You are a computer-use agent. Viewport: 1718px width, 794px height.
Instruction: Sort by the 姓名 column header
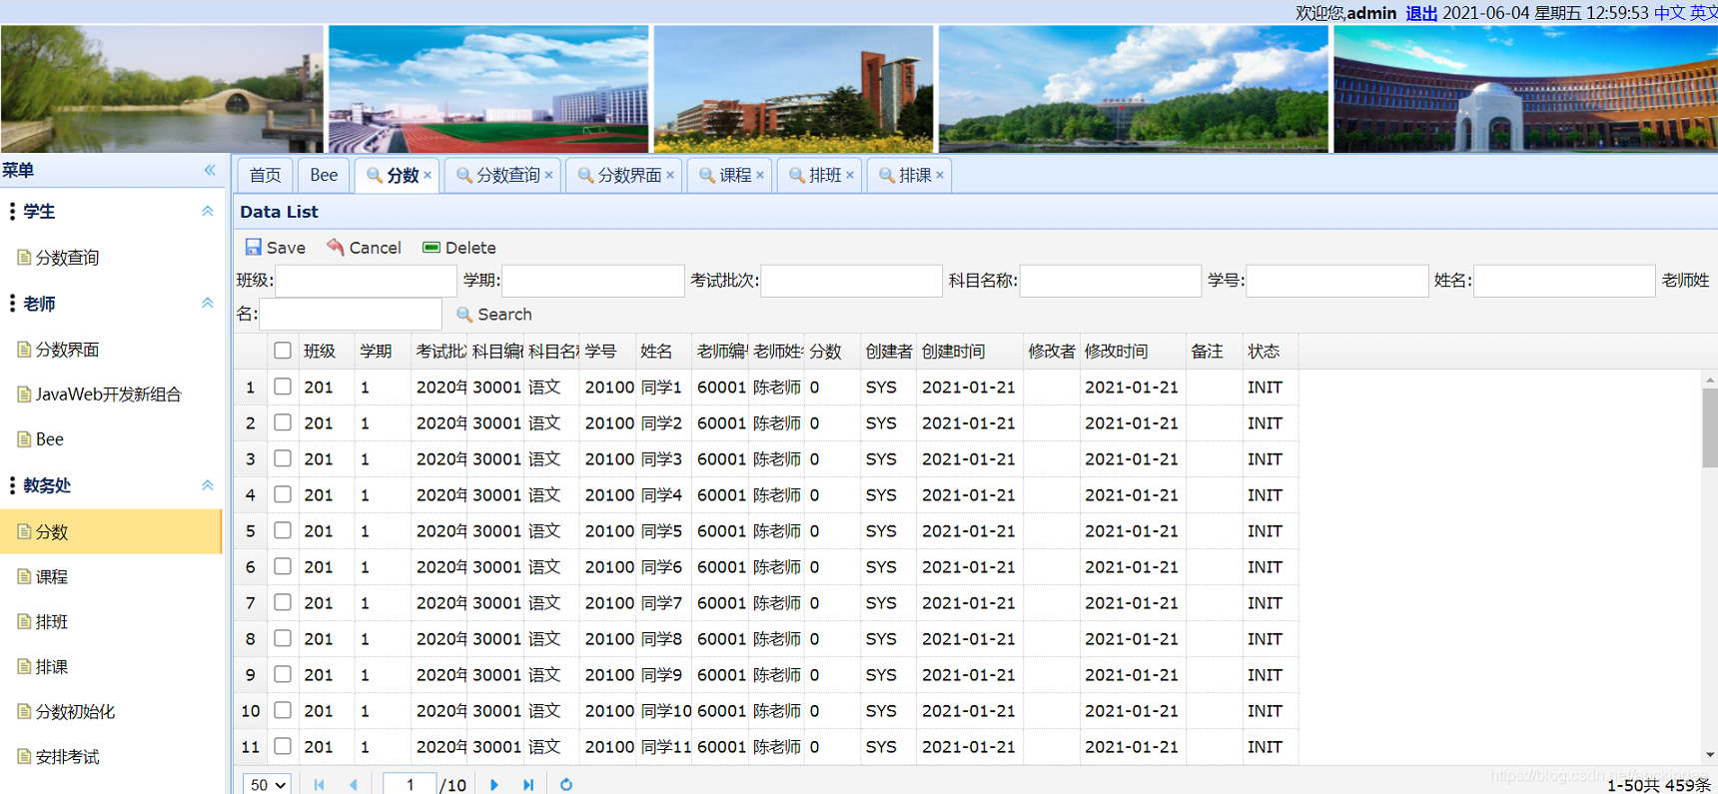(663, 352)
